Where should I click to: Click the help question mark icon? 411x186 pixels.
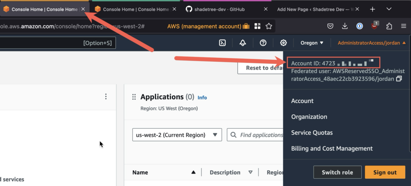263,43
